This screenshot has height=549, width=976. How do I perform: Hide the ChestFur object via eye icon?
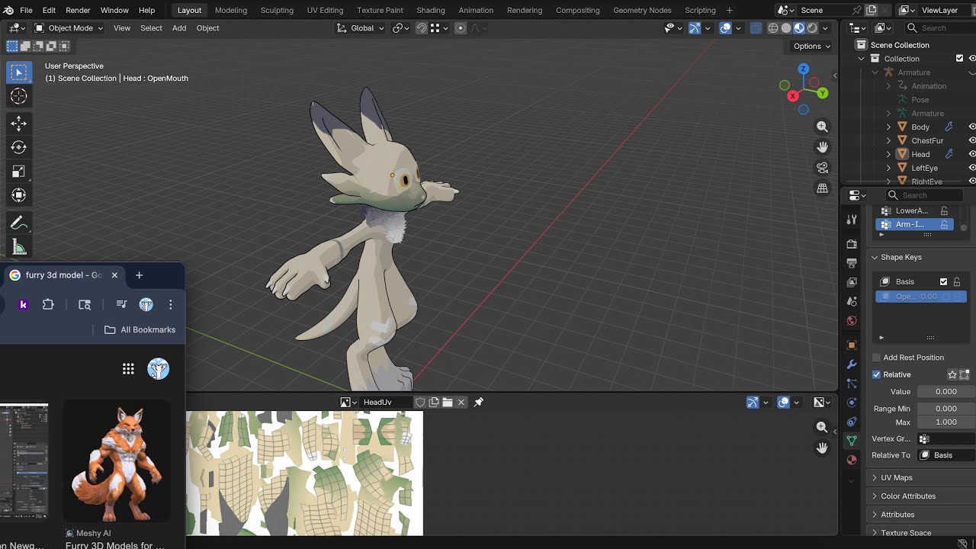pos(972,140)
